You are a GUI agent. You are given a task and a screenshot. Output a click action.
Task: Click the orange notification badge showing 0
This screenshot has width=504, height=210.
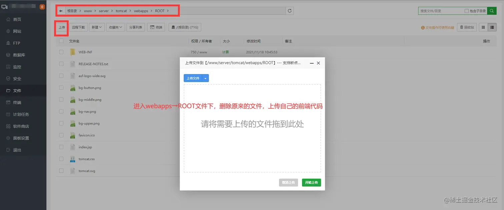(x=42, y=7)
